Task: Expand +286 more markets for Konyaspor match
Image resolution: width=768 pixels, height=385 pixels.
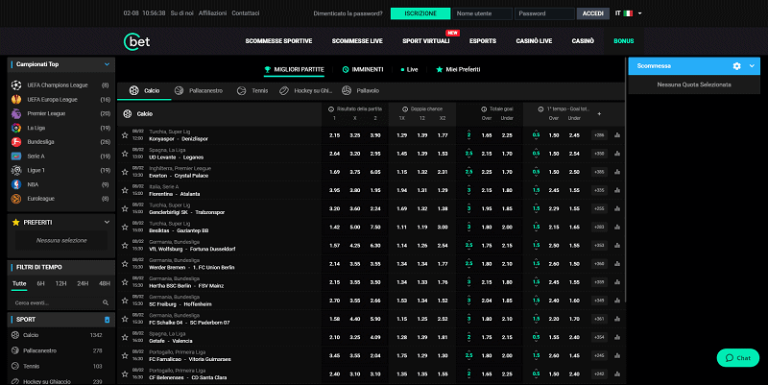Action: pyautogui.click(x=599, y=135)
